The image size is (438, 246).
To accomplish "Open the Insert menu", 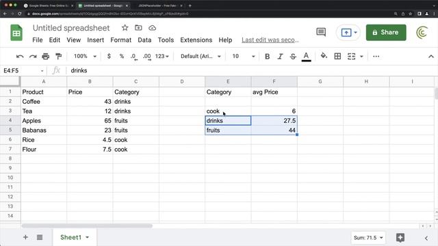I will [96, 40].
